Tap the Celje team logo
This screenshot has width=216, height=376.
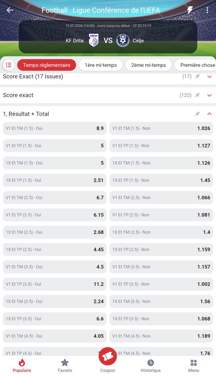123,40
